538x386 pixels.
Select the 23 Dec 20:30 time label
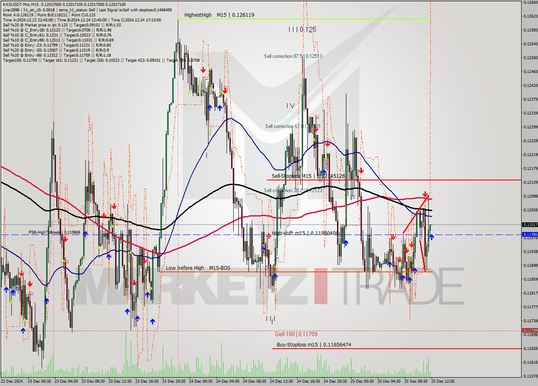(174, 381)
